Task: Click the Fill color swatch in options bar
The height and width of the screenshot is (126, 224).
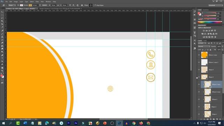Action: pos(22,5)
